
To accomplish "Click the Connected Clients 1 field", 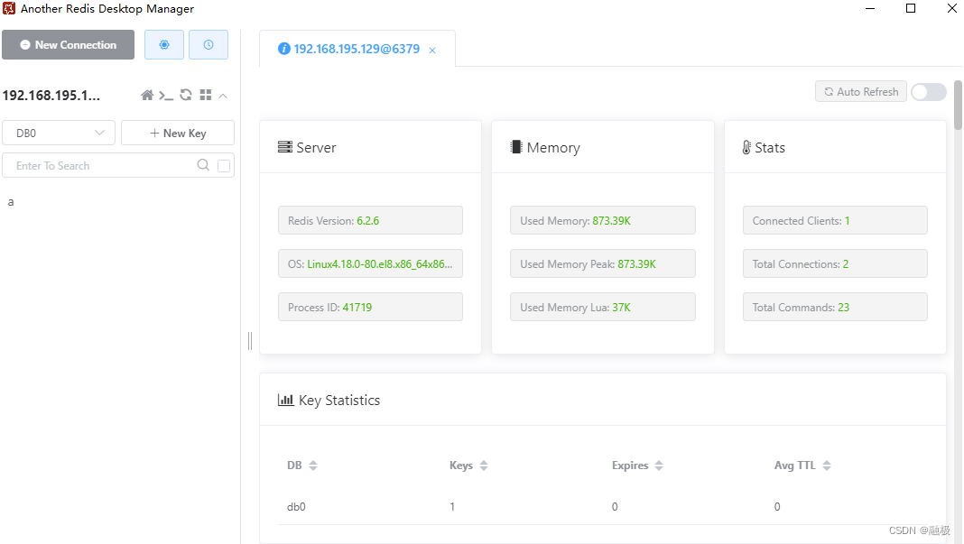I will pyautogui.click(x=835, y=220).
